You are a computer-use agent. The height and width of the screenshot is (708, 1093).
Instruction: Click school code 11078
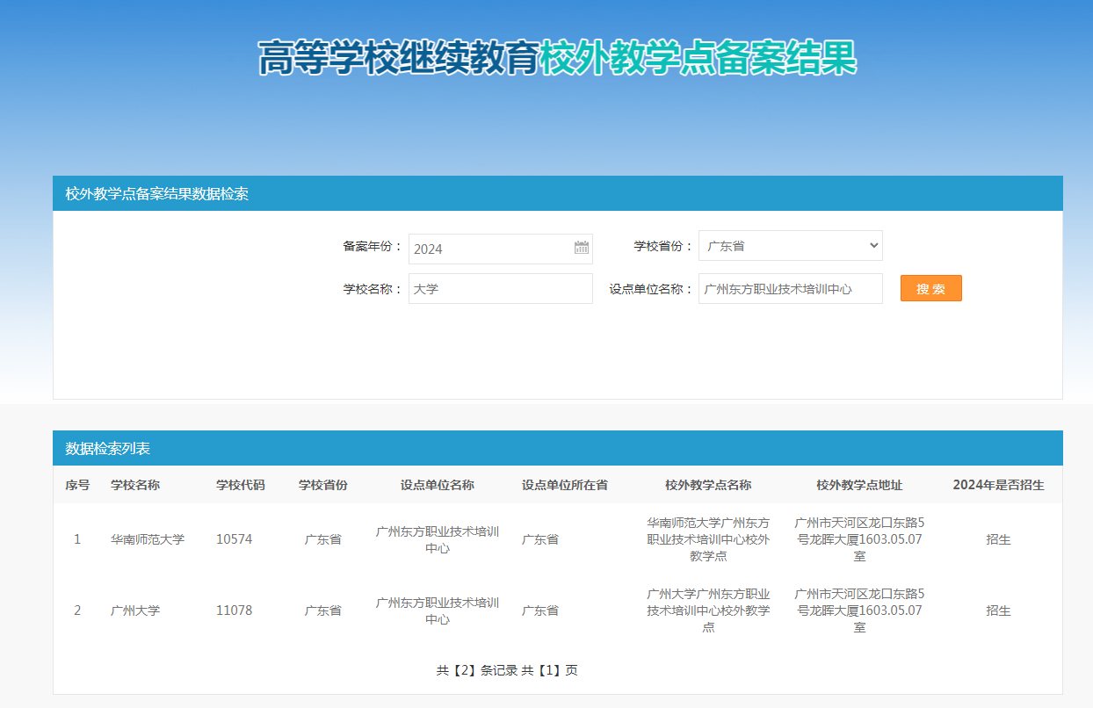point(234,610)
